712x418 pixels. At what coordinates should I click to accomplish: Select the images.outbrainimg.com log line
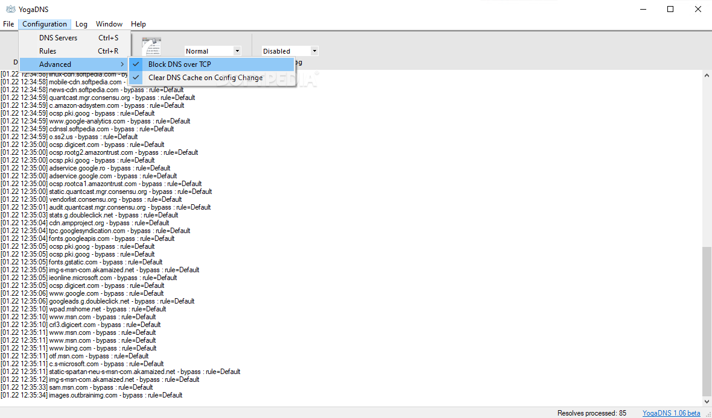coord(91,395)
